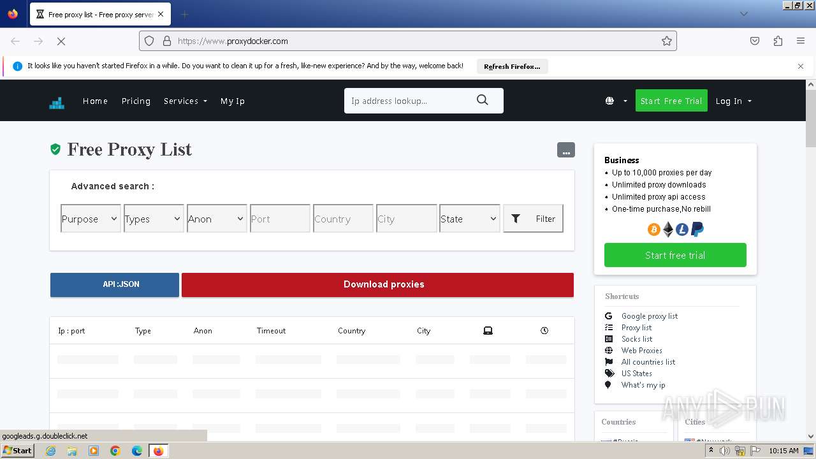Open the Web Proxies shortcut
Screen dimensions: 816x459
tap(642, 351)
